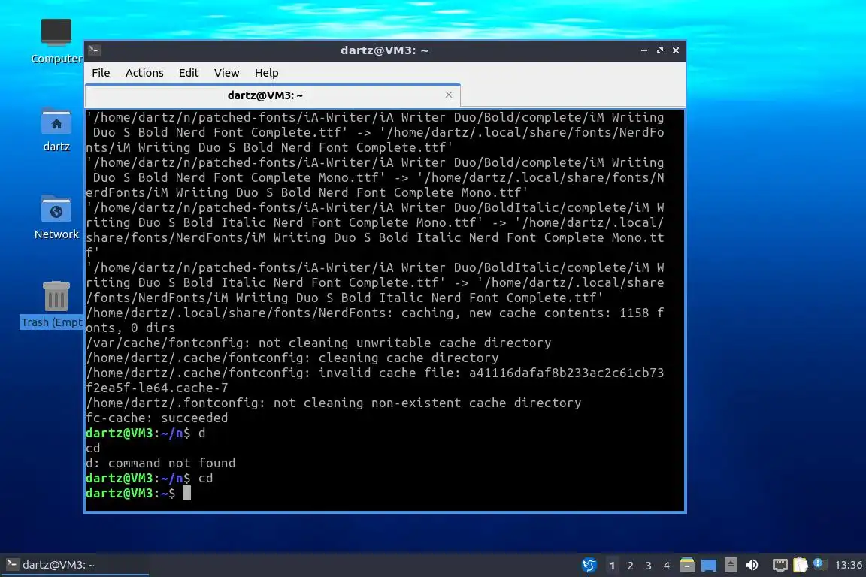The image size is (866, 577).
Task: Click the 'cleaning cache directory' line
Action: coord(292,358)
